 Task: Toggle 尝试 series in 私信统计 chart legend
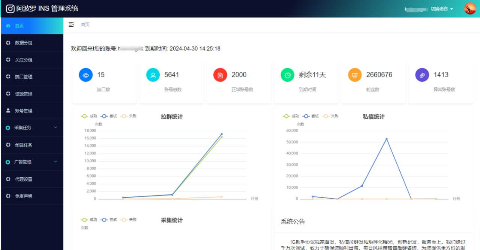[310, 116]
